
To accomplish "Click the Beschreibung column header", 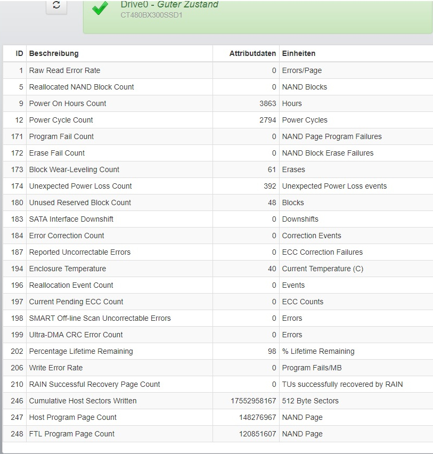I will click(x=54, y=54).
